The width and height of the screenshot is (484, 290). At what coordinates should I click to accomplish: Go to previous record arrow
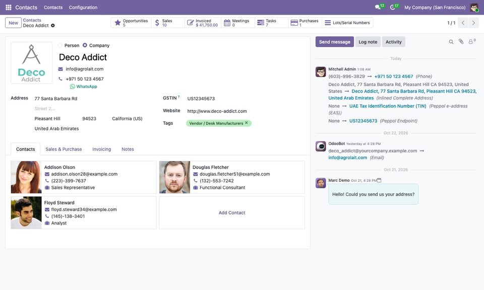tap(463, 23)
